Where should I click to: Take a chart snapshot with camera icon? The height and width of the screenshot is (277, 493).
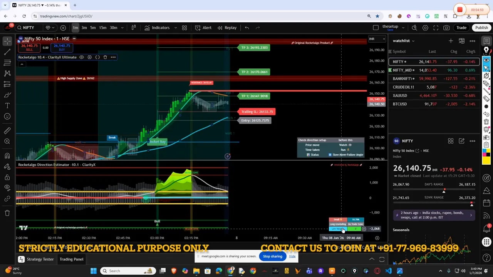[x=446, y=28]
